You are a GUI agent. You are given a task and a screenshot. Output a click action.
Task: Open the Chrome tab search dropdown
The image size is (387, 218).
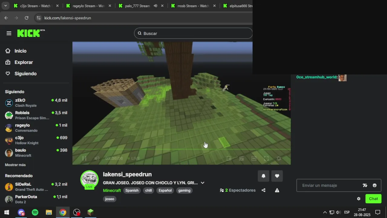coord(5,6)
